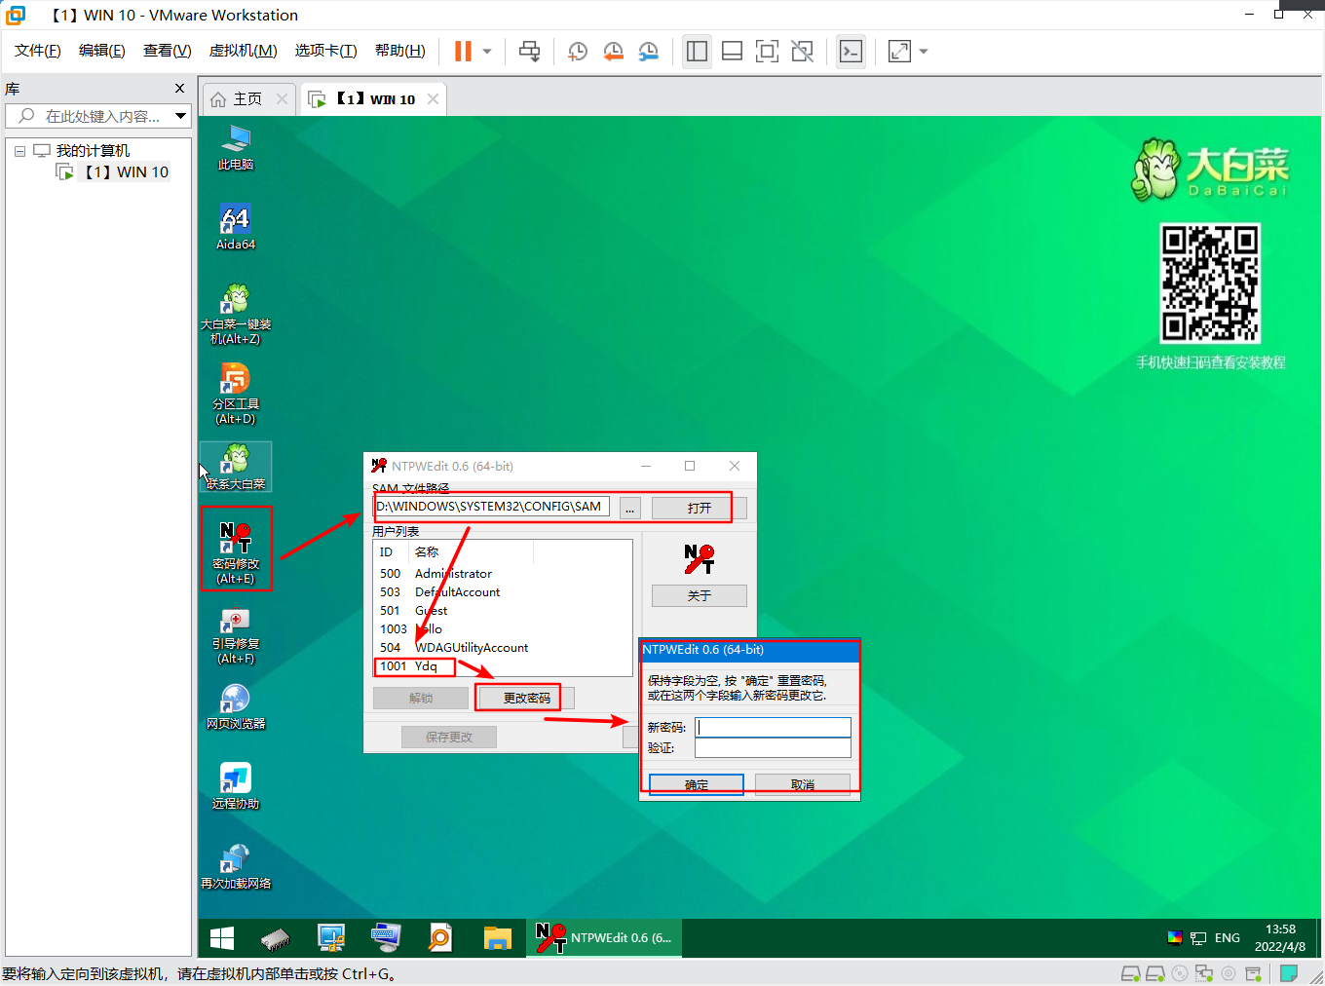Image resolution: width=1325 pixels, height=986 pixels.
Task: Expand the stretch display dropdown arrow
Action: [924, 51]
